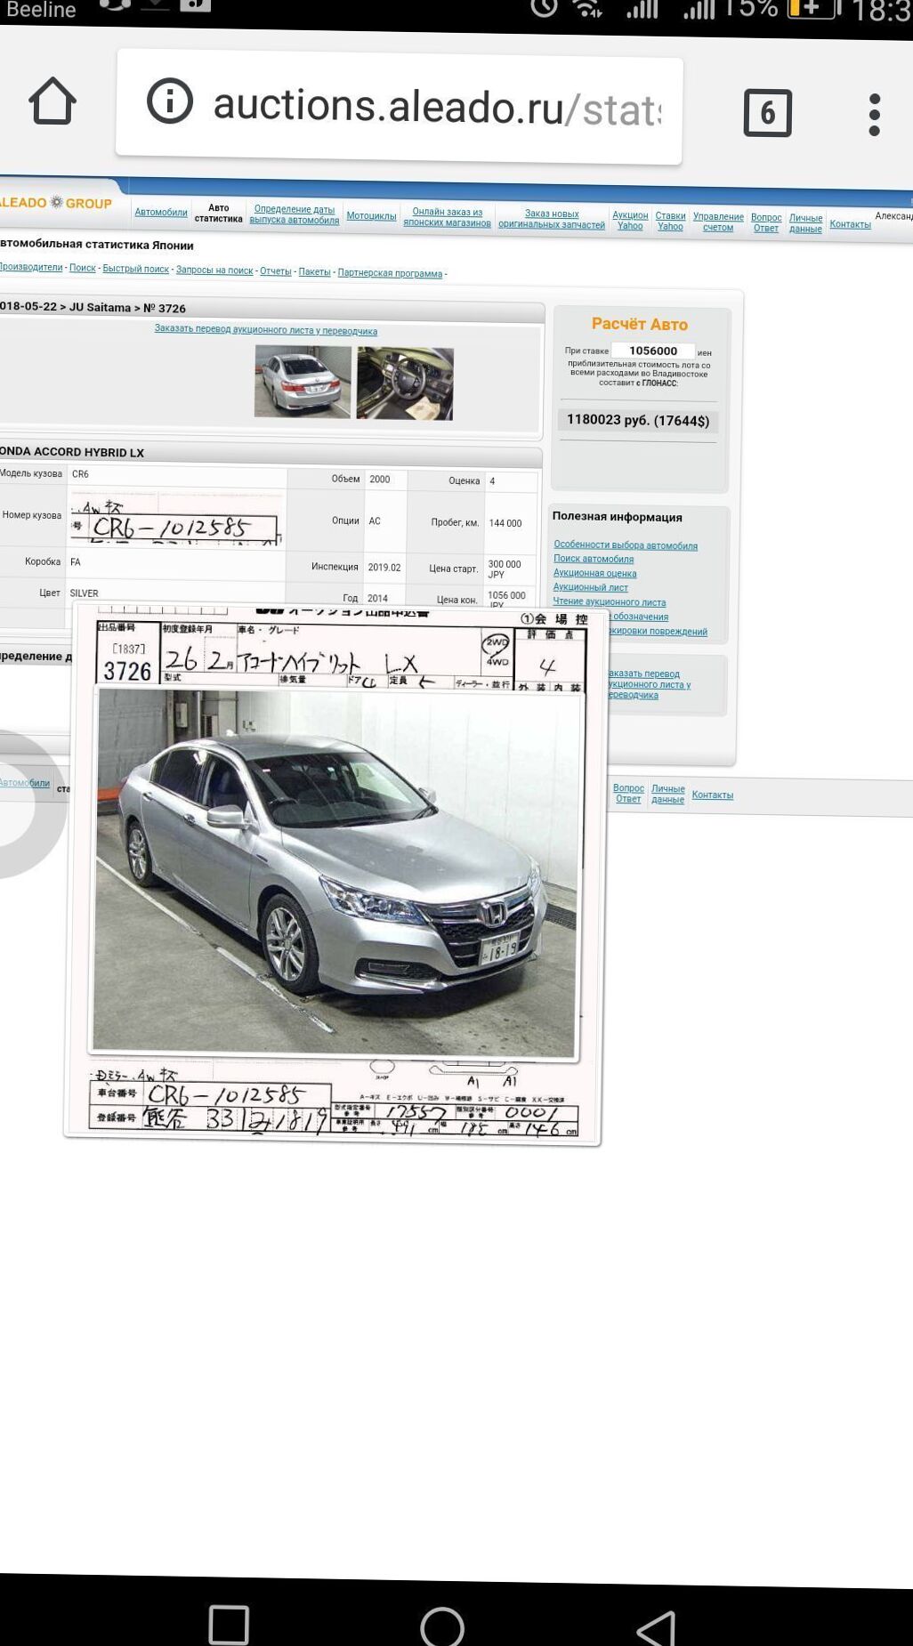Open Контакты in top navigation
This screenshot has width=913, height=1646.
[850, 224]
